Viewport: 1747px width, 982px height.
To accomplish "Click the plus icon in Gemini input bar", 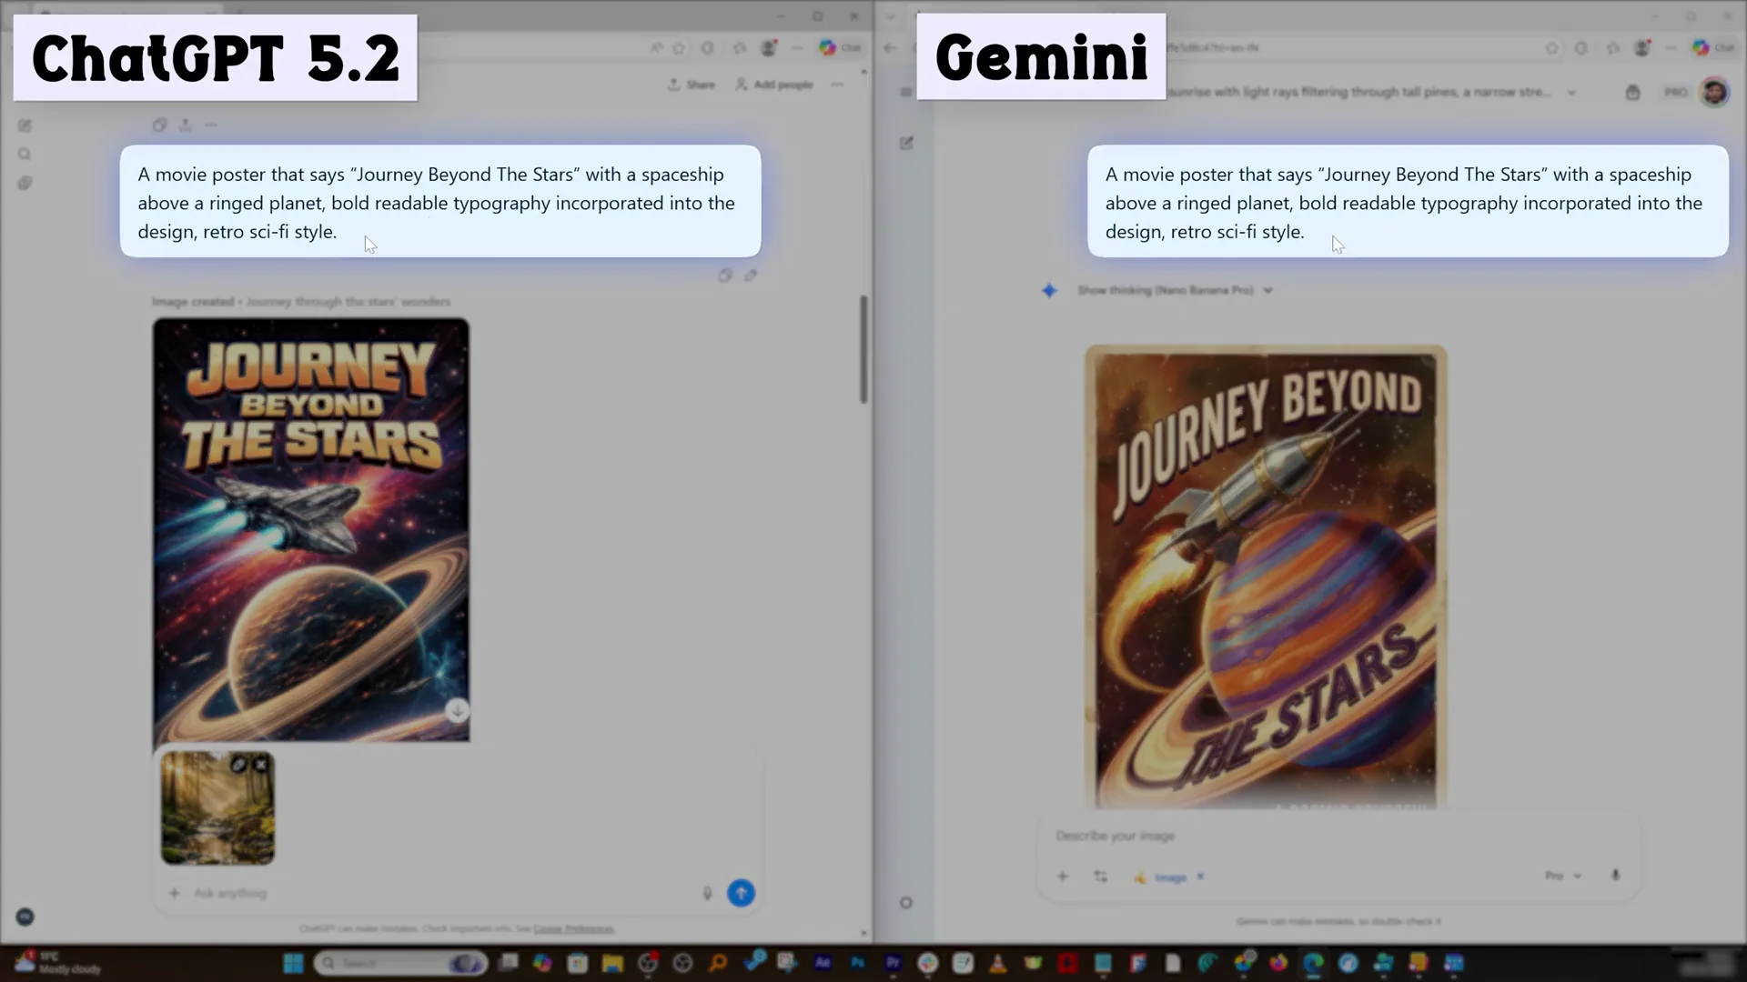I will point(1062,876).
